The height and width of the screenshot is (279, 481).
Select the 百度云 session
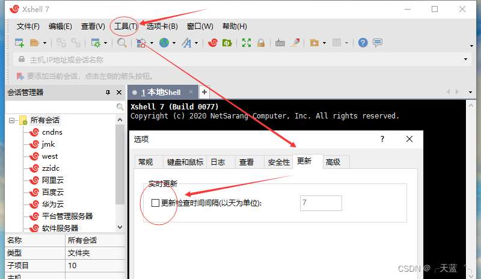(53, 192)
